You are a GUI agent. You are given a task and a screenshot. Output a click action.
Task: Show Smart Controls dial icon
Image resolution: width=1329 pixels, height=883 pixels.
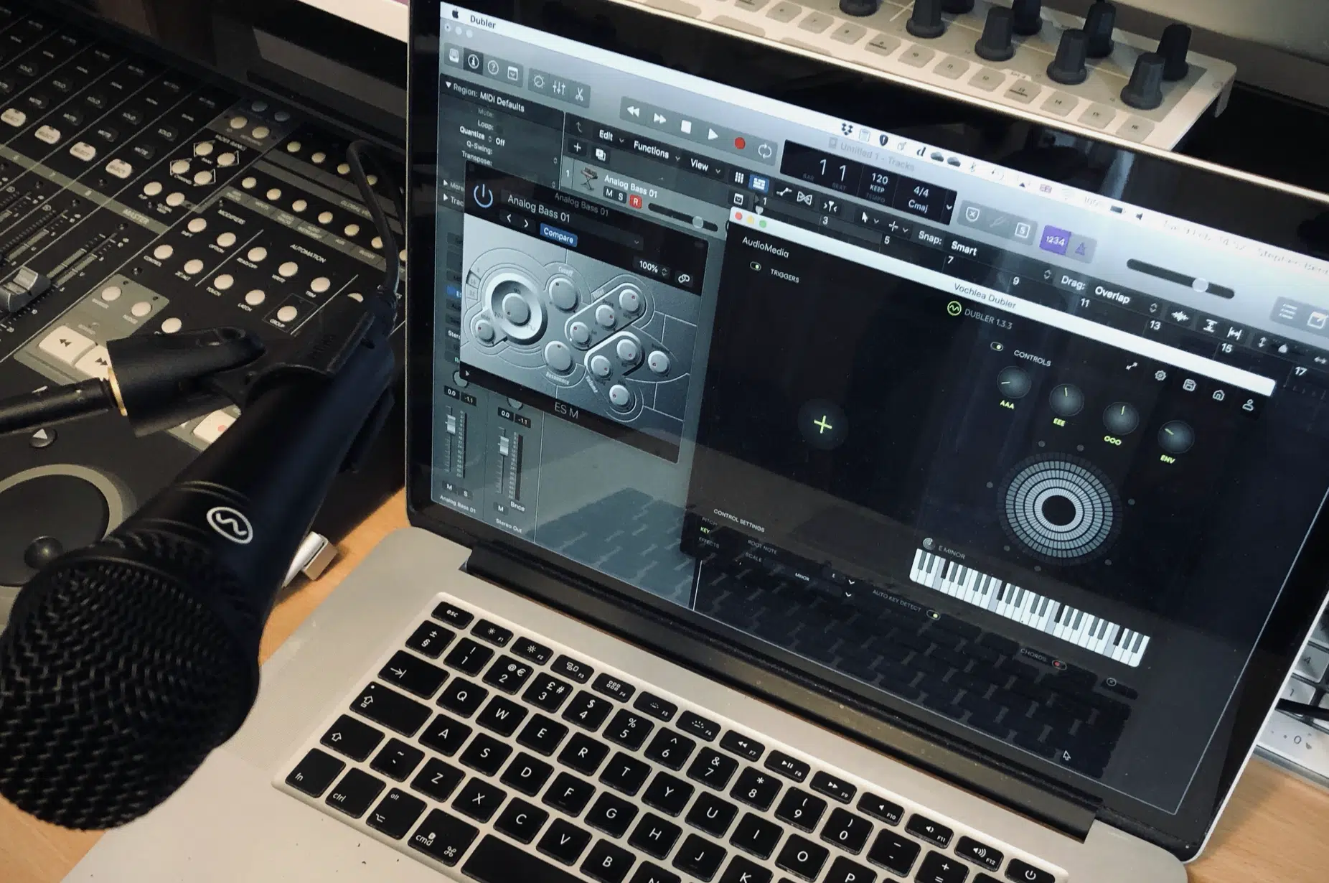[x=539, y=81]
